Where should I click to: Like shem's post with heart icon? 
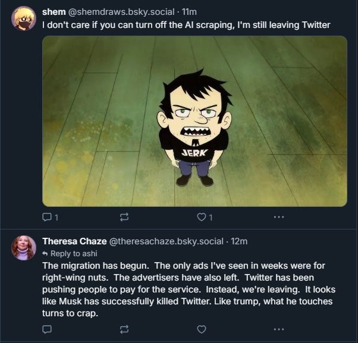click(x=202, y=218)
